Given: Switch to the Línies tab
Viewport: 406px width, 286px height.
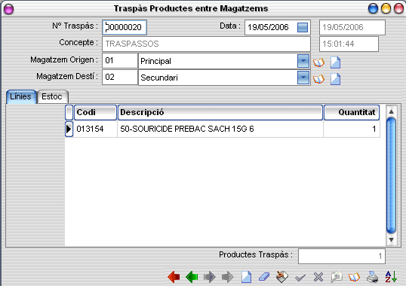Looking at the screenshot, I should [x=21, y=97].
